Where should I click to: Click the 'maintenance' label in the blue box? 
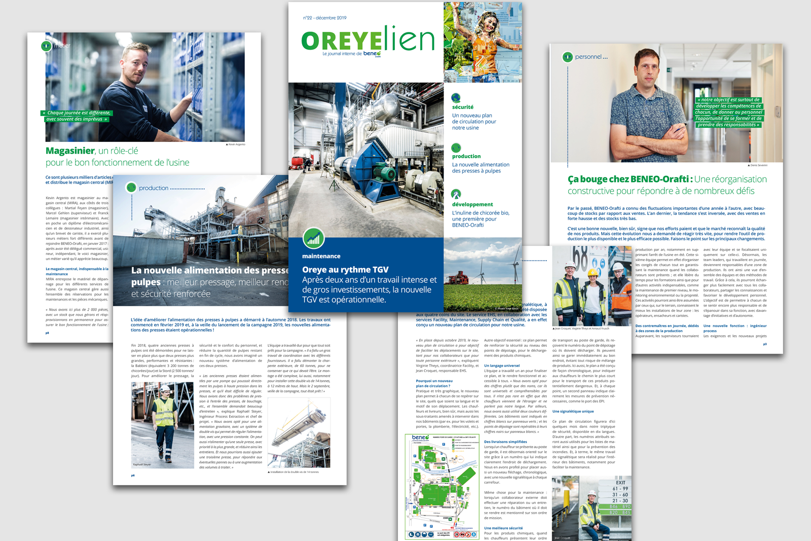321,256
